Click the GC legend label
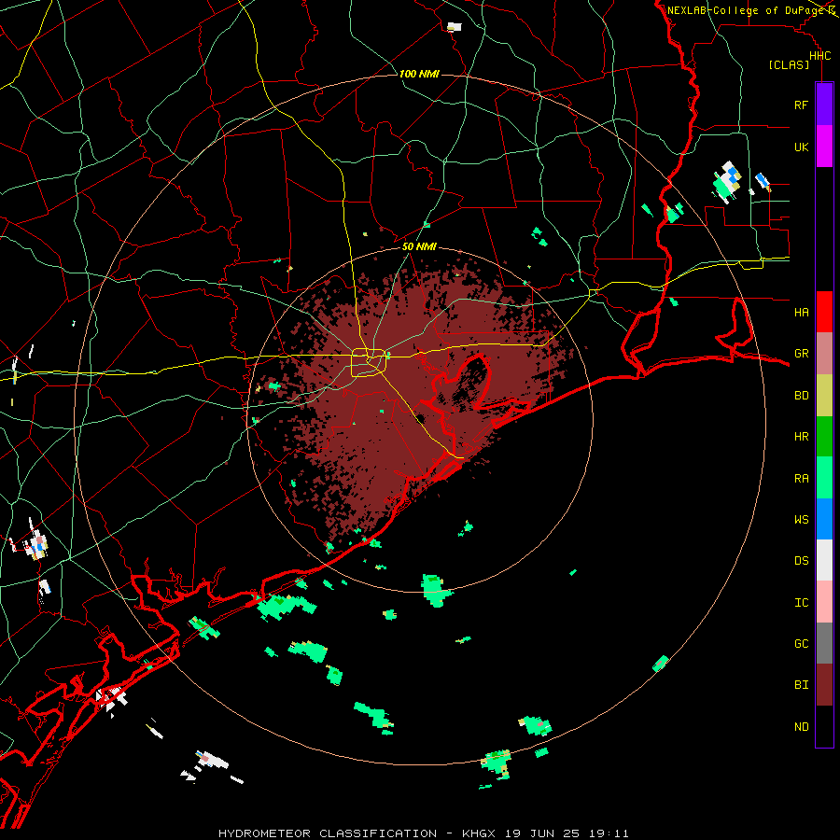The image size is (840, 840). [801, 643]
